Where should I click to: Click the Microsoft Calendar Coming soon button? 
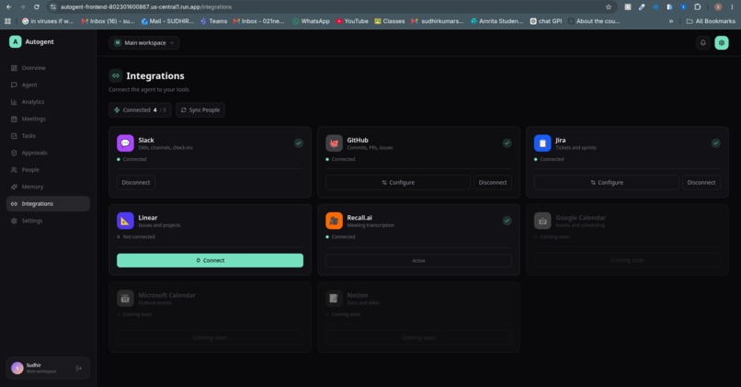(210, 338)
